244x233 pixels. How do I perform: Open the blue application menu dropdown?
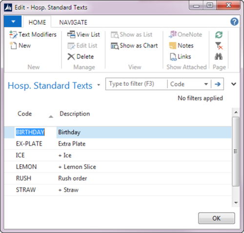click(x=13, y=21)
